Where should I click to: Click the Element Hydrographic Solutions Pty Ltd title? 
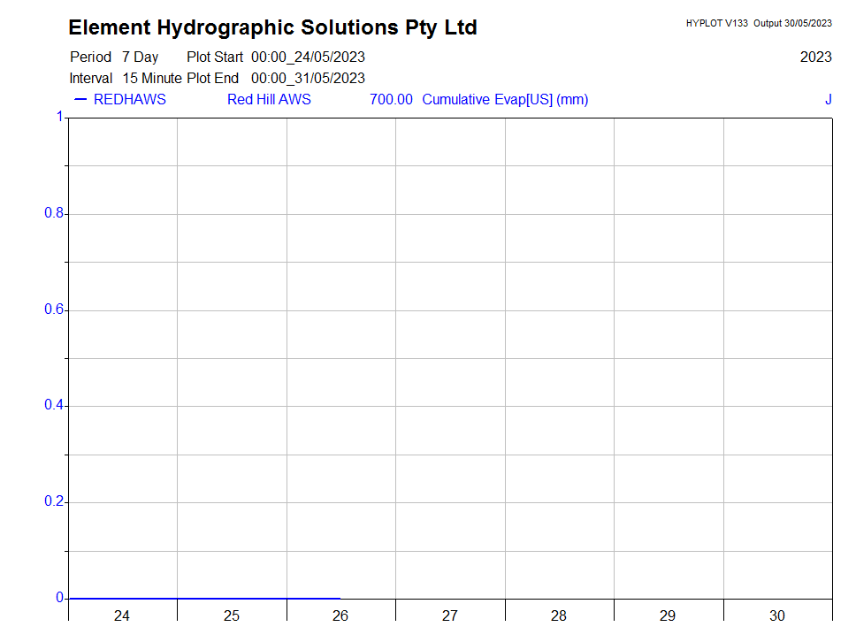point(272,28)
